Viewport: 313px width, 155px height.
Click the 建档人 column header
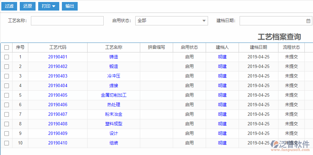(222, 47)
